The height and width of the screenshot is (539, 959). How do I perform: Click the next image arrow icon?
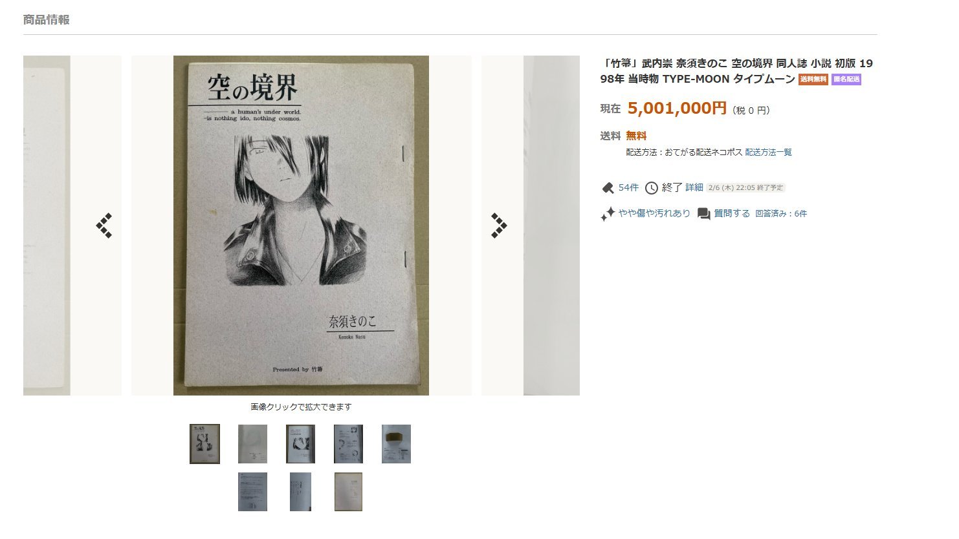click(x=498, y=226)
